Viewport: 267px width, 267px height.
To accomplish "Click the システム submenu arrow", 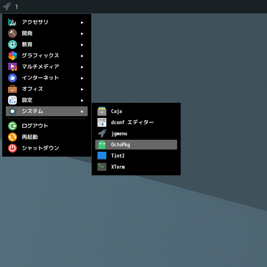I will point(82,112).
